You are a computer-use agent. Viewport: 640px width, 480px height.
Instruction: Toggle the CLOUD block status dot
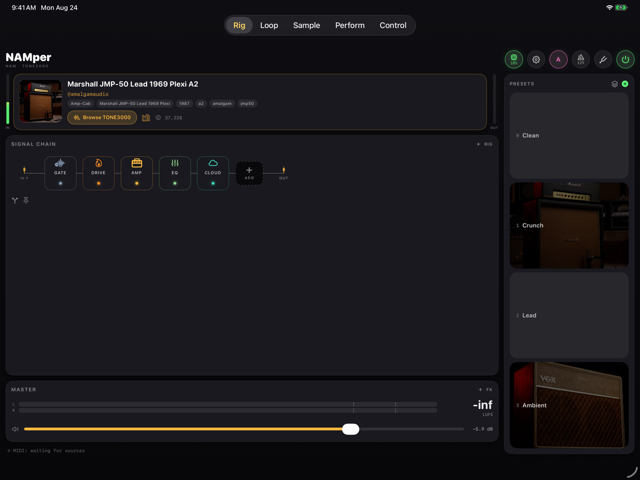(x=213, y=183)
